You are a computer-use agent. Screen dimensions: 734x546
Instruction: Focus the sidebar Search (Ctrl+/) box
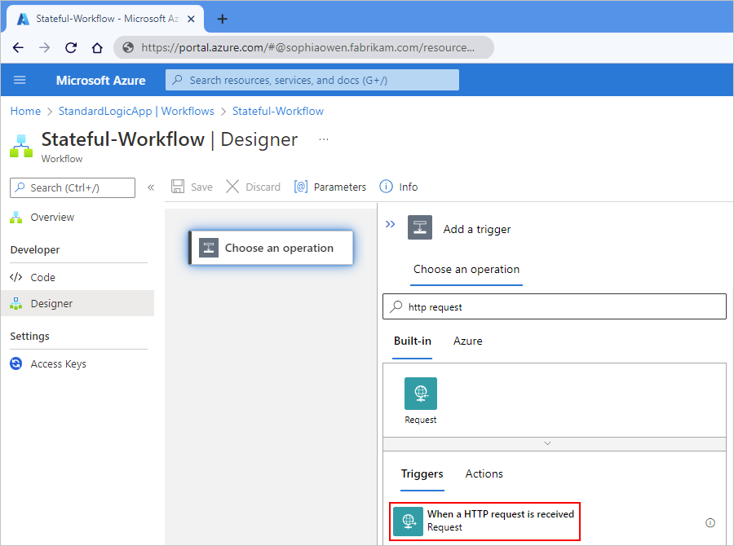click(x=73, y=187)
